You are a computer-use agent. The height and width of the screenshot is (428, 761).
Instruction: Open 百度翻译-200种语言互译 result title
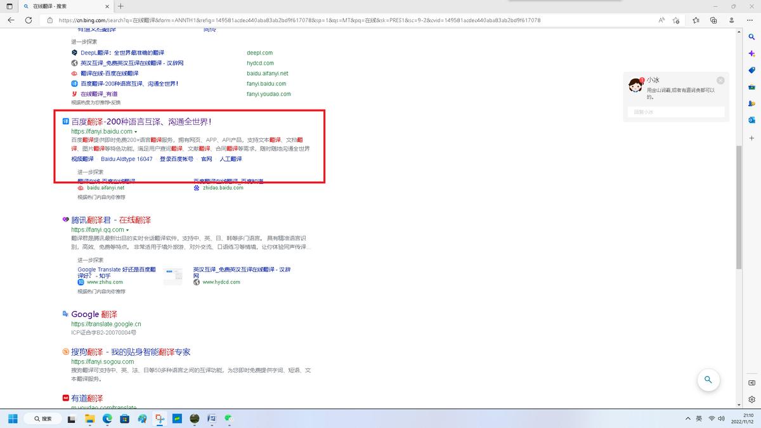coord(141,122)
